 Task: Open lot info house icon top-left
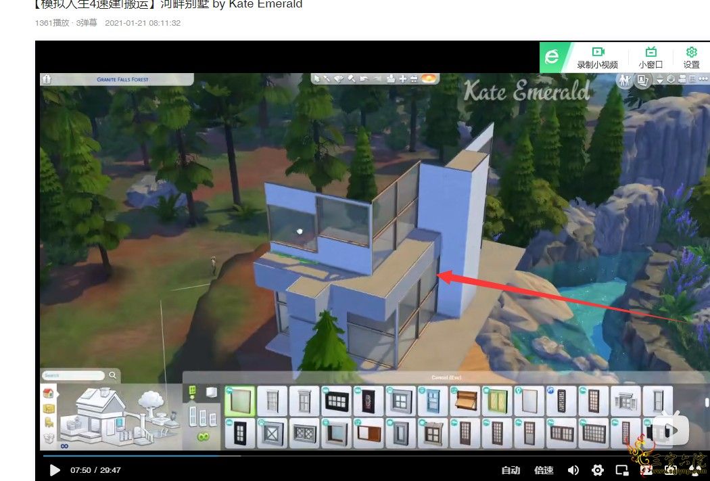pyautogui.click(x=47, y=79)
